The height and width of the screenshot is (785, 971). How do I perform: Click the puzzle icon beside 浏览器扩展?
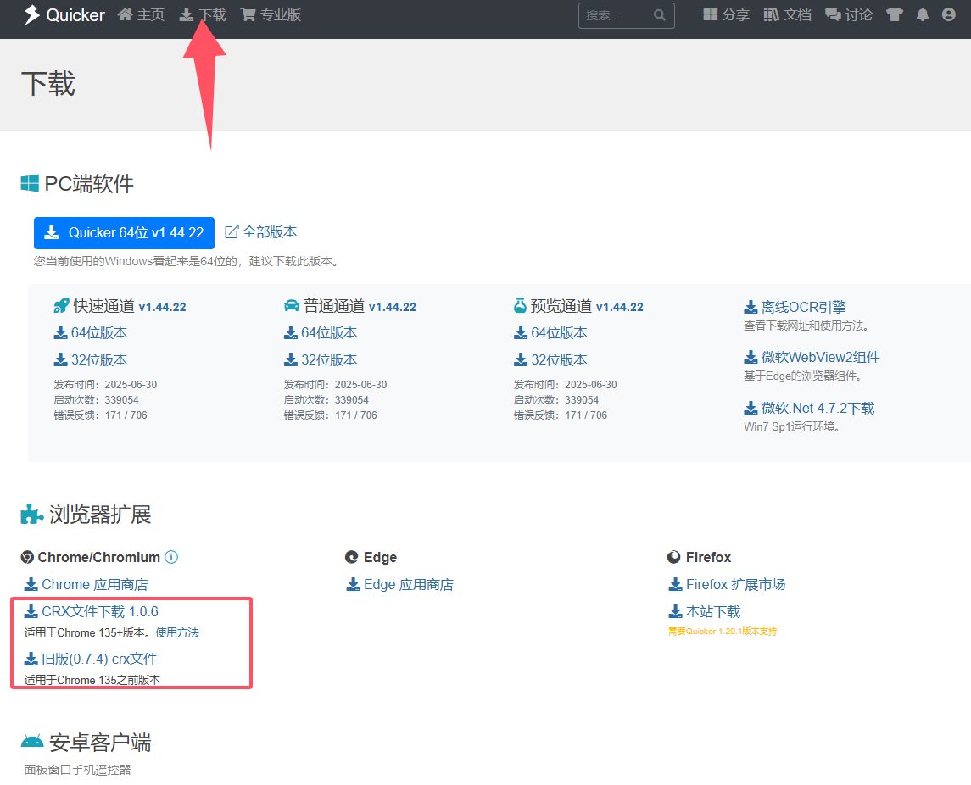pos(31,514)
